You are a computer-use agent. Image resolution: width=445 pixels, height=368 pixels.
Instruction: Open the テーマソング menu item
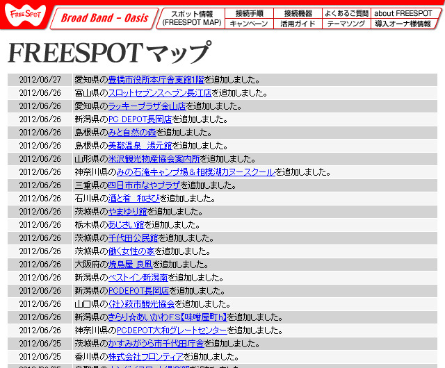(x=346, y=24)
